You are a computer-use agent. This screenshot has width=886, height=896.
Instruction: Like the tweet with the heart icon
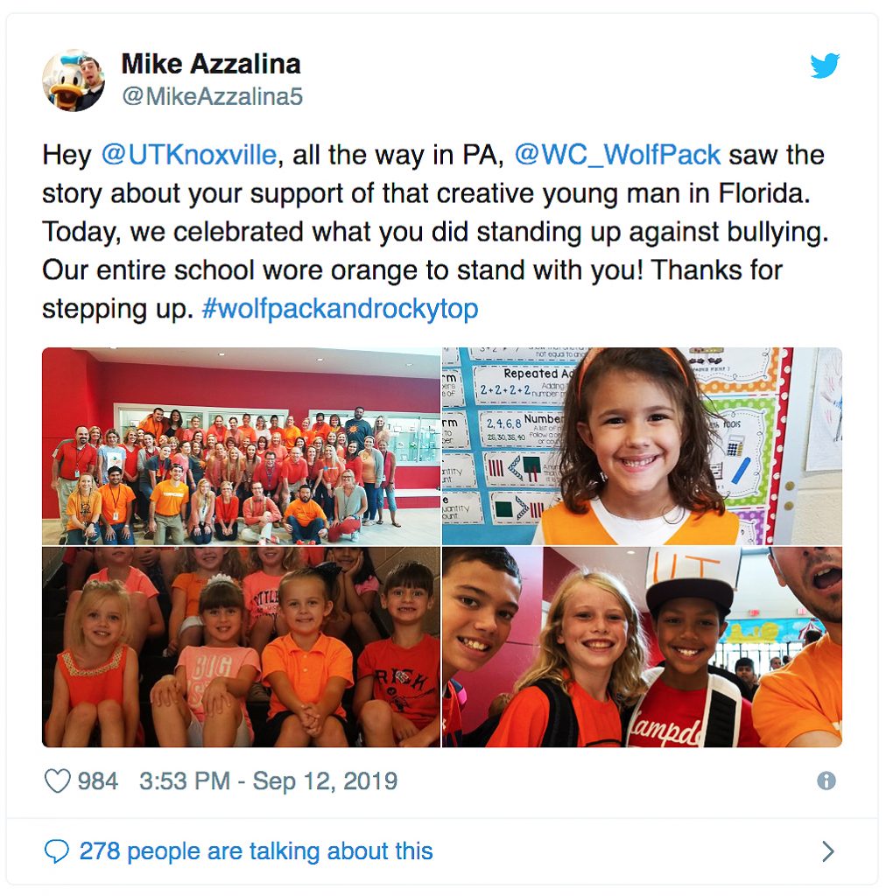[57, 780]
